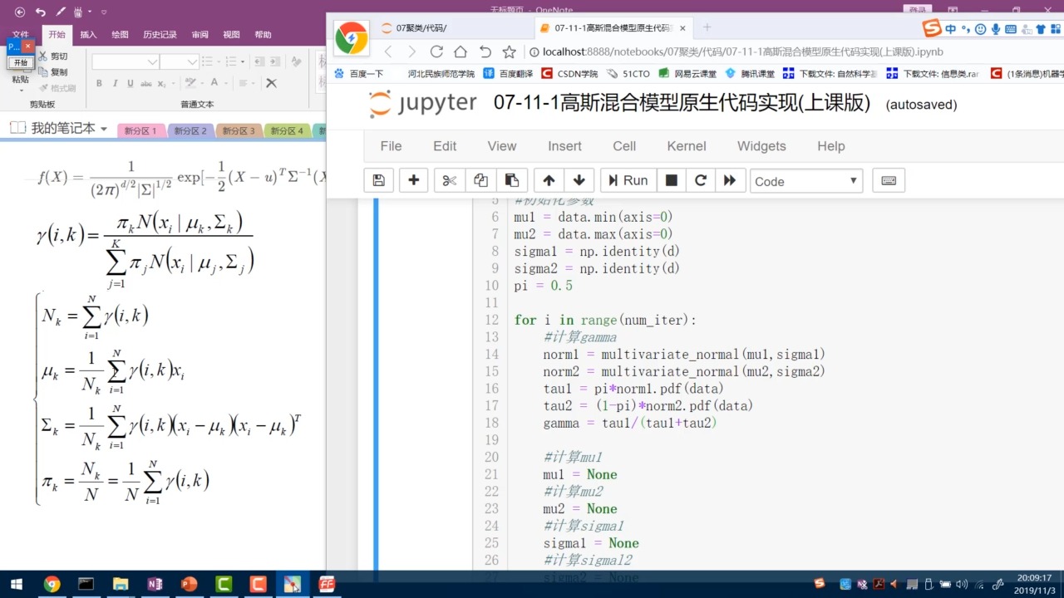Open the 腾讯课堂 bookmark
The width and height of the screenshot is (1064, 598).
tap(750, 73)
